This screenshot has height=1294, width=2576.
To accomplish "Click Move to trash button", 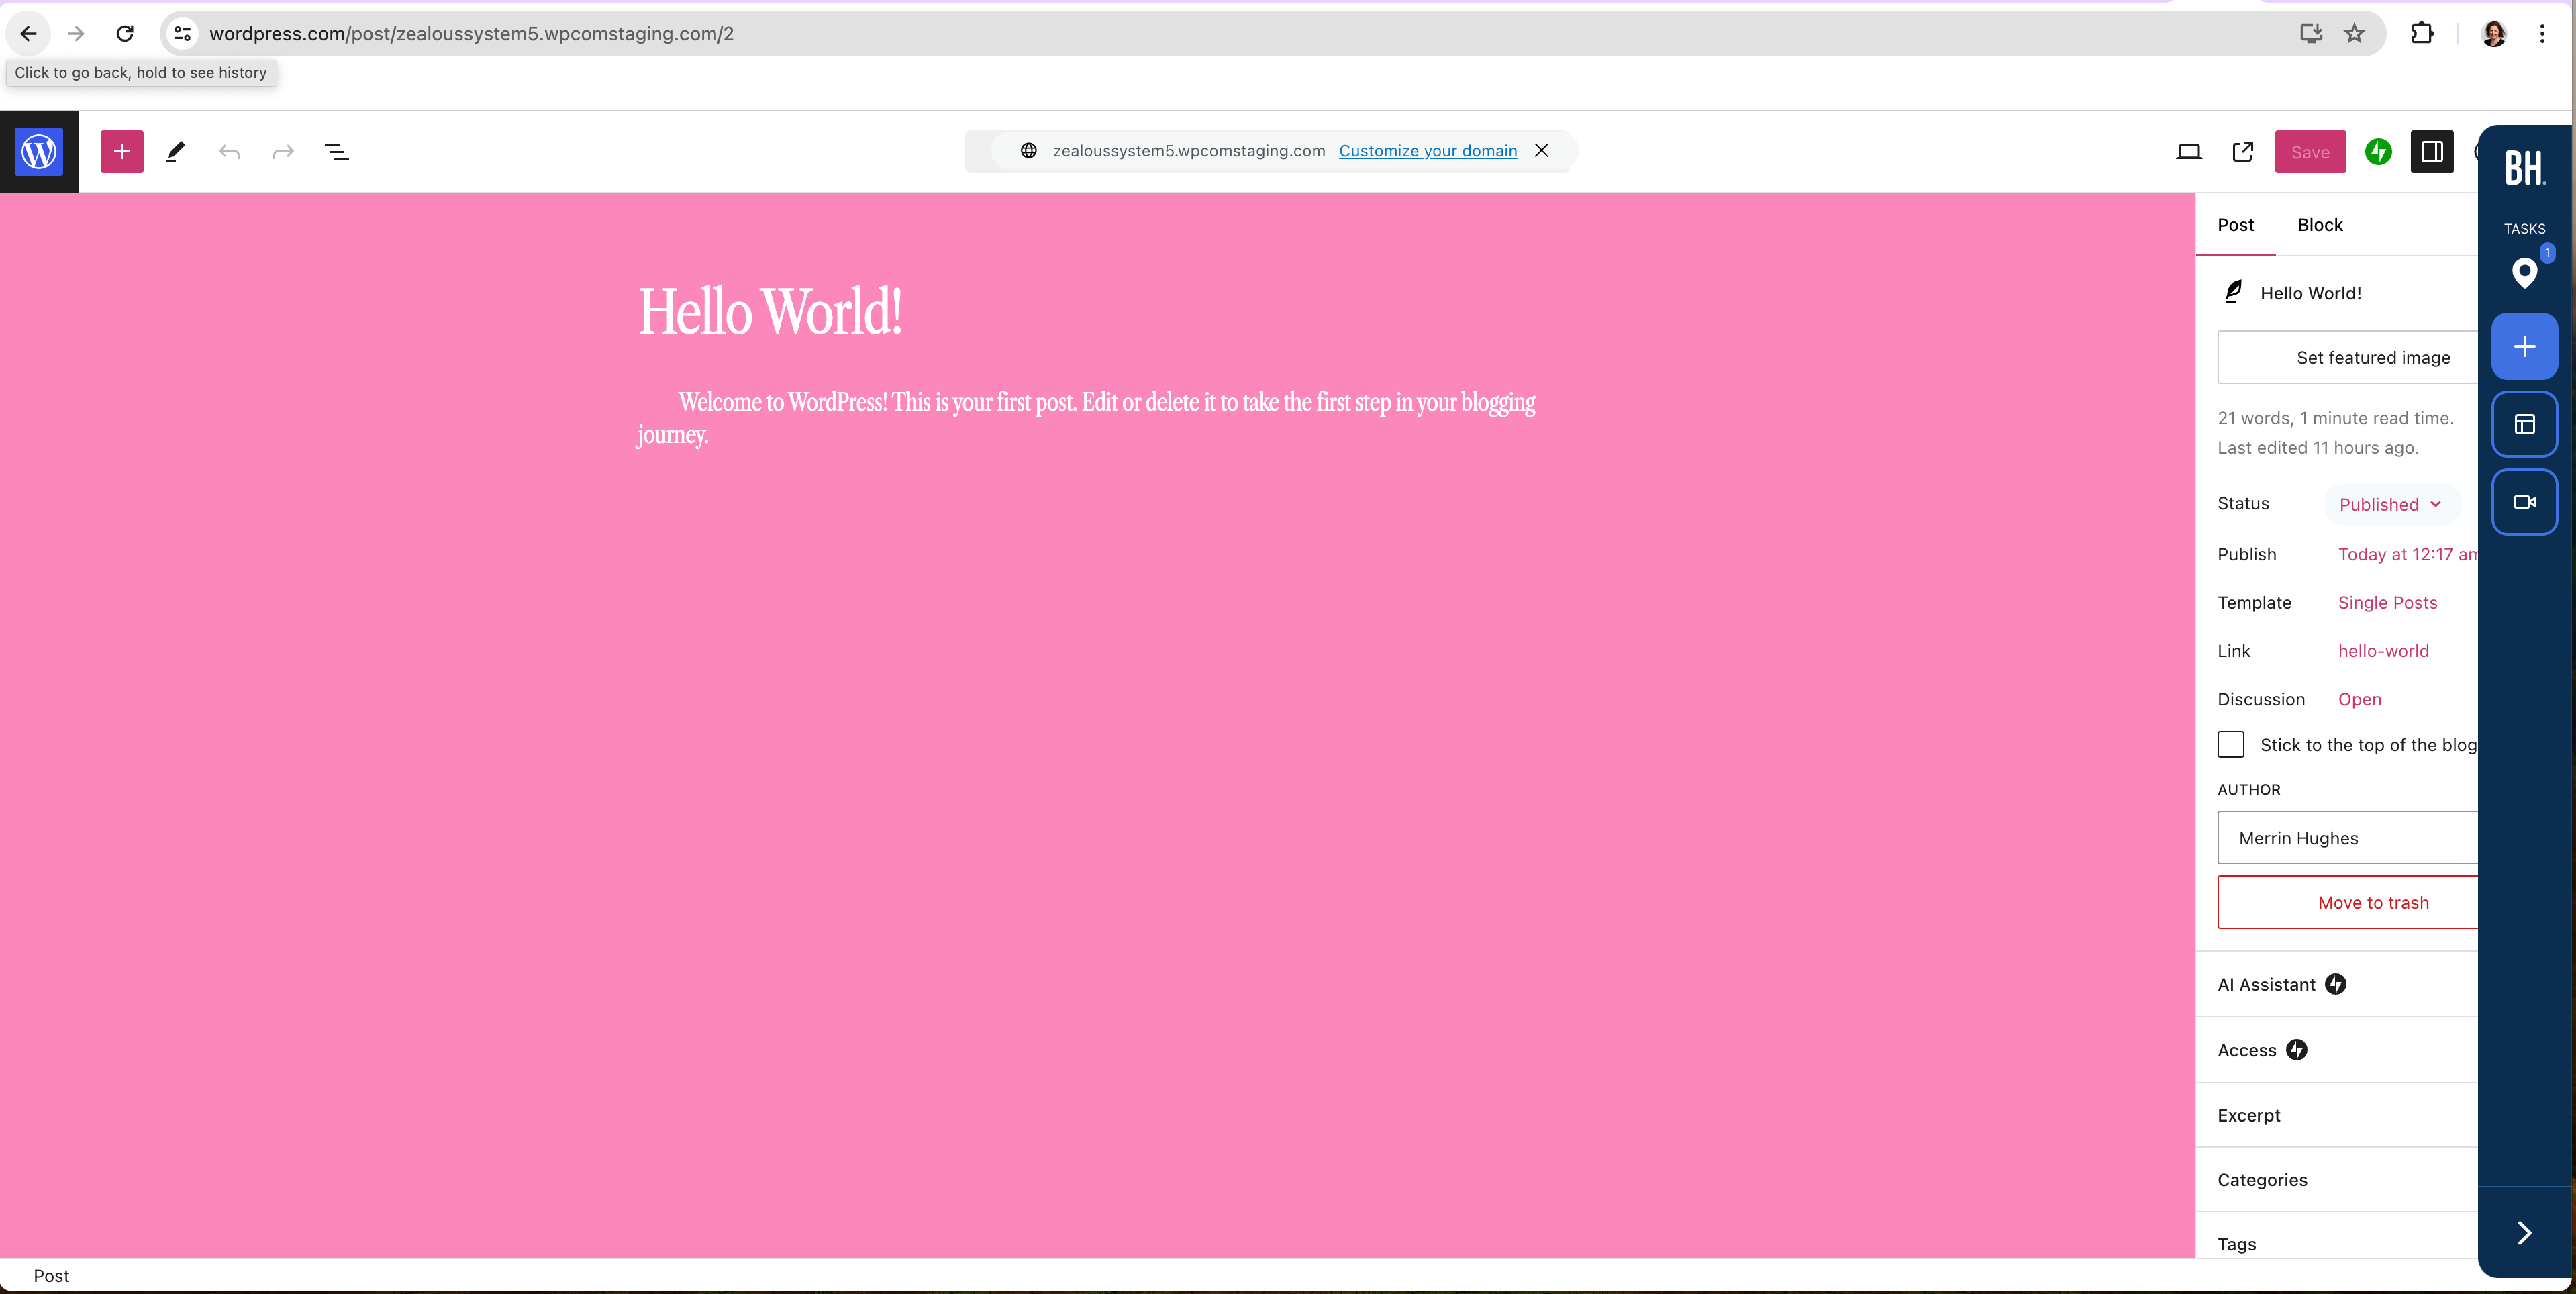I will pos(2348,902).
